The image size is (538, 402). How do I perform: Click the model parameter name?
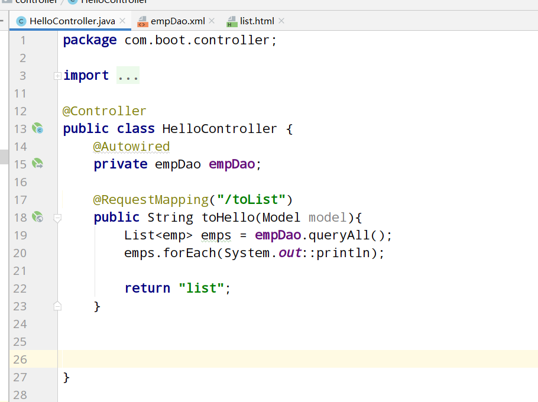coord(328,218)
